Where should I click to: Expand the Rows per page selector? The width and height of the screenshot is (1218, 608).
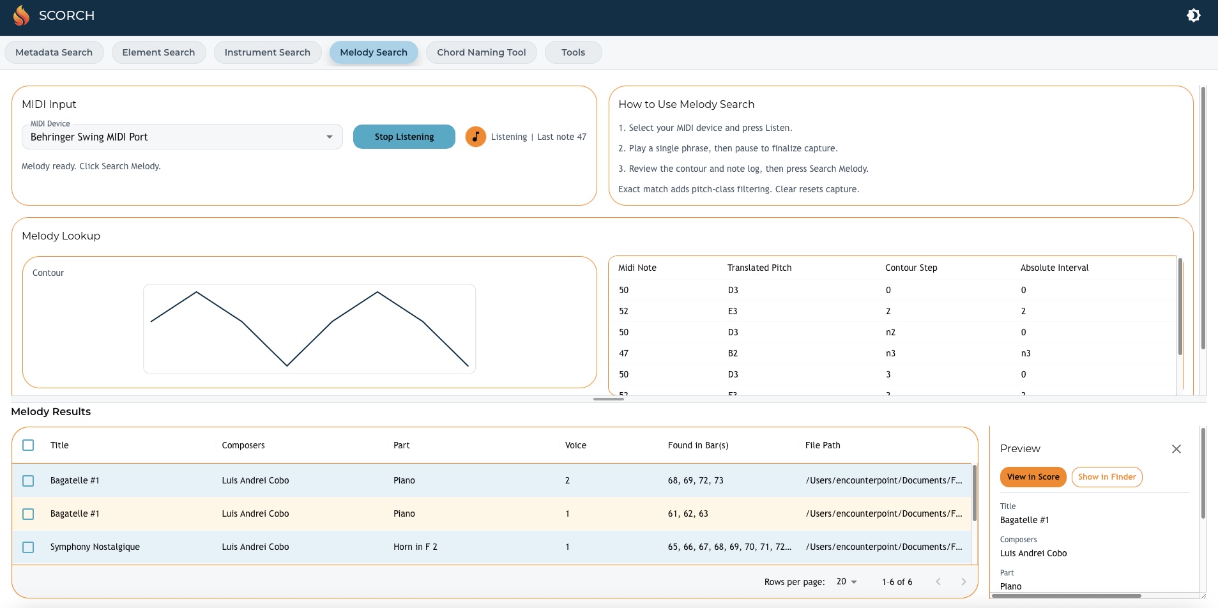point(846,582)
